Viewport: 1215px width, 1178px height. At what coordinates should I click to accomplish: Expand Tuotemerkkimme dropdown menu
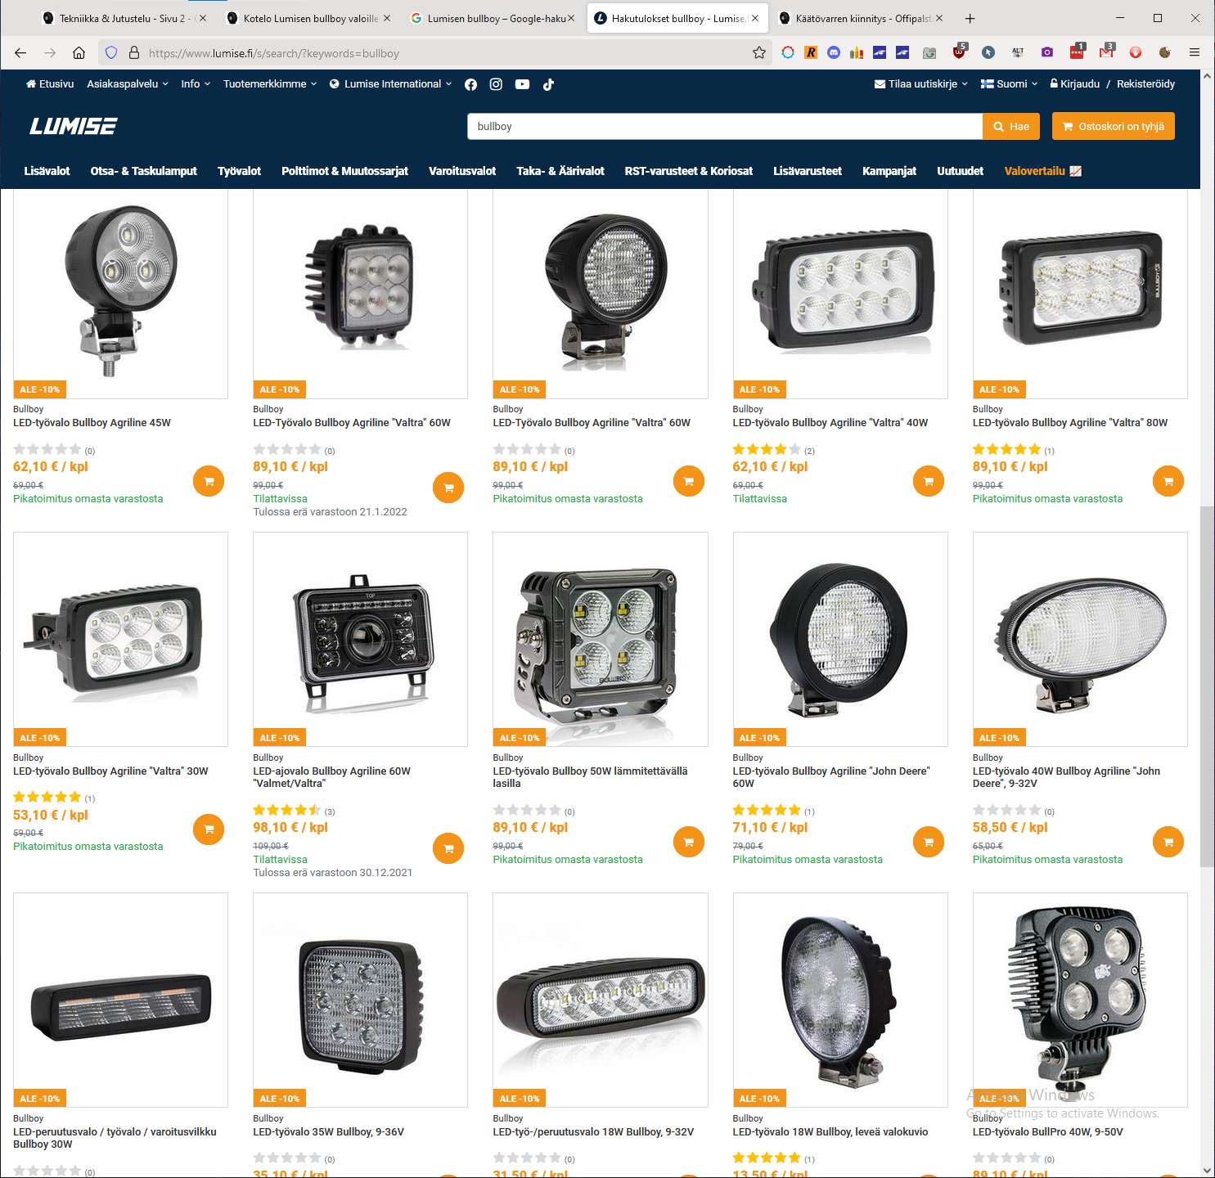click(270, 83)
